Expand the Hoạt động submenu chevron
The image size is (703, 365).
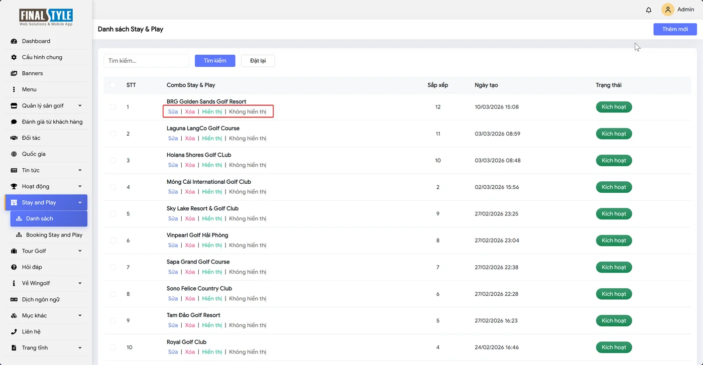pos(80,186)
